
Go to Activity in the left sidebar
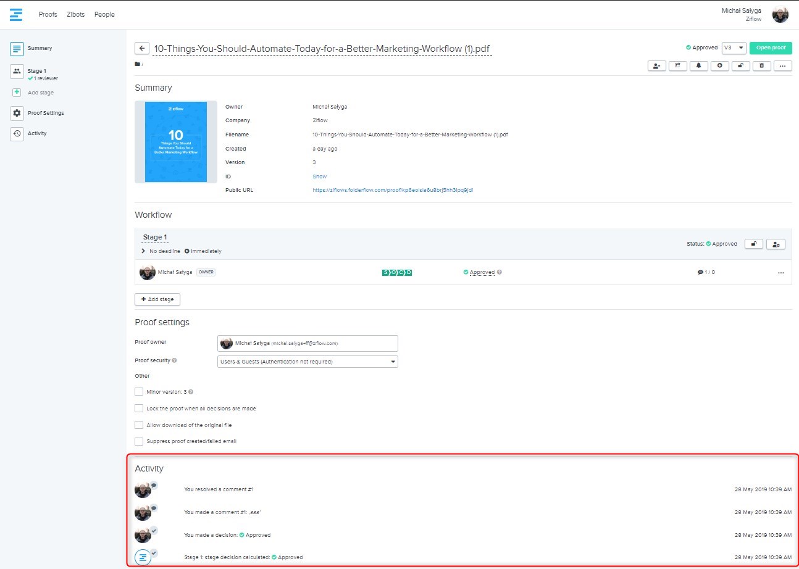click(x=36, y=133)
